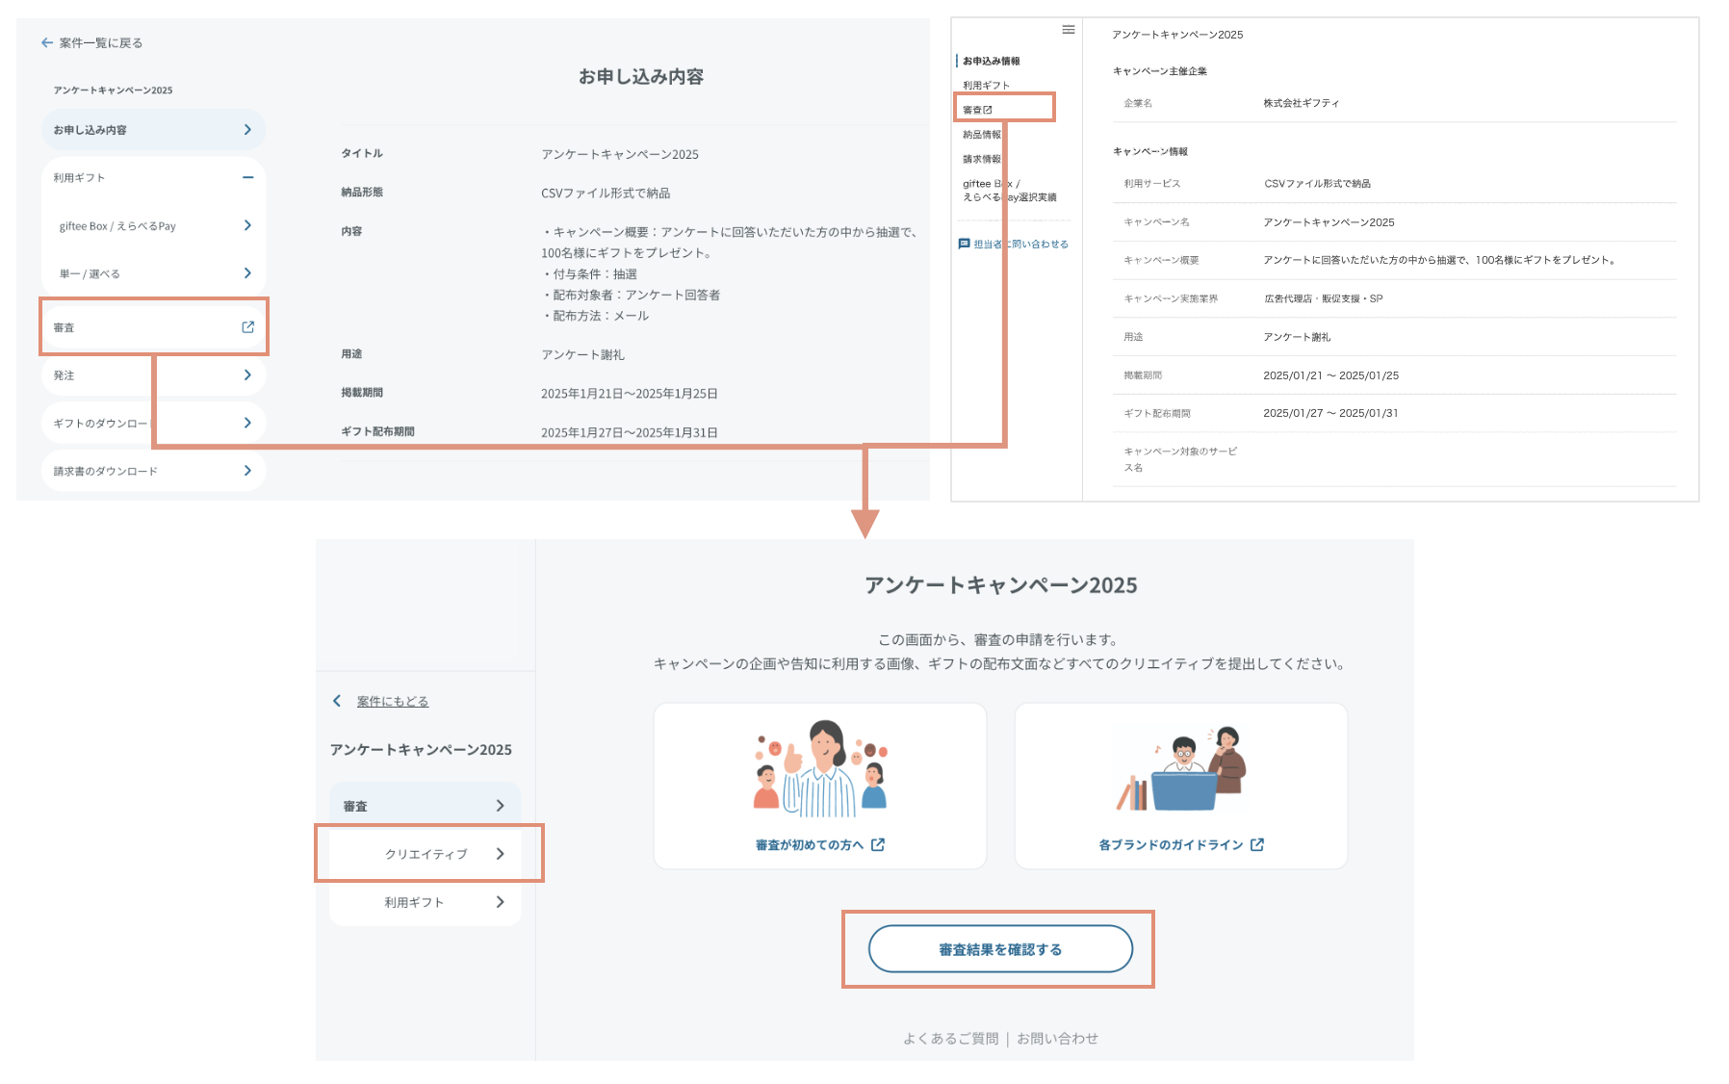
Task: Collapse the 利用ギフト section minus icon
Action: click(247, 177)
